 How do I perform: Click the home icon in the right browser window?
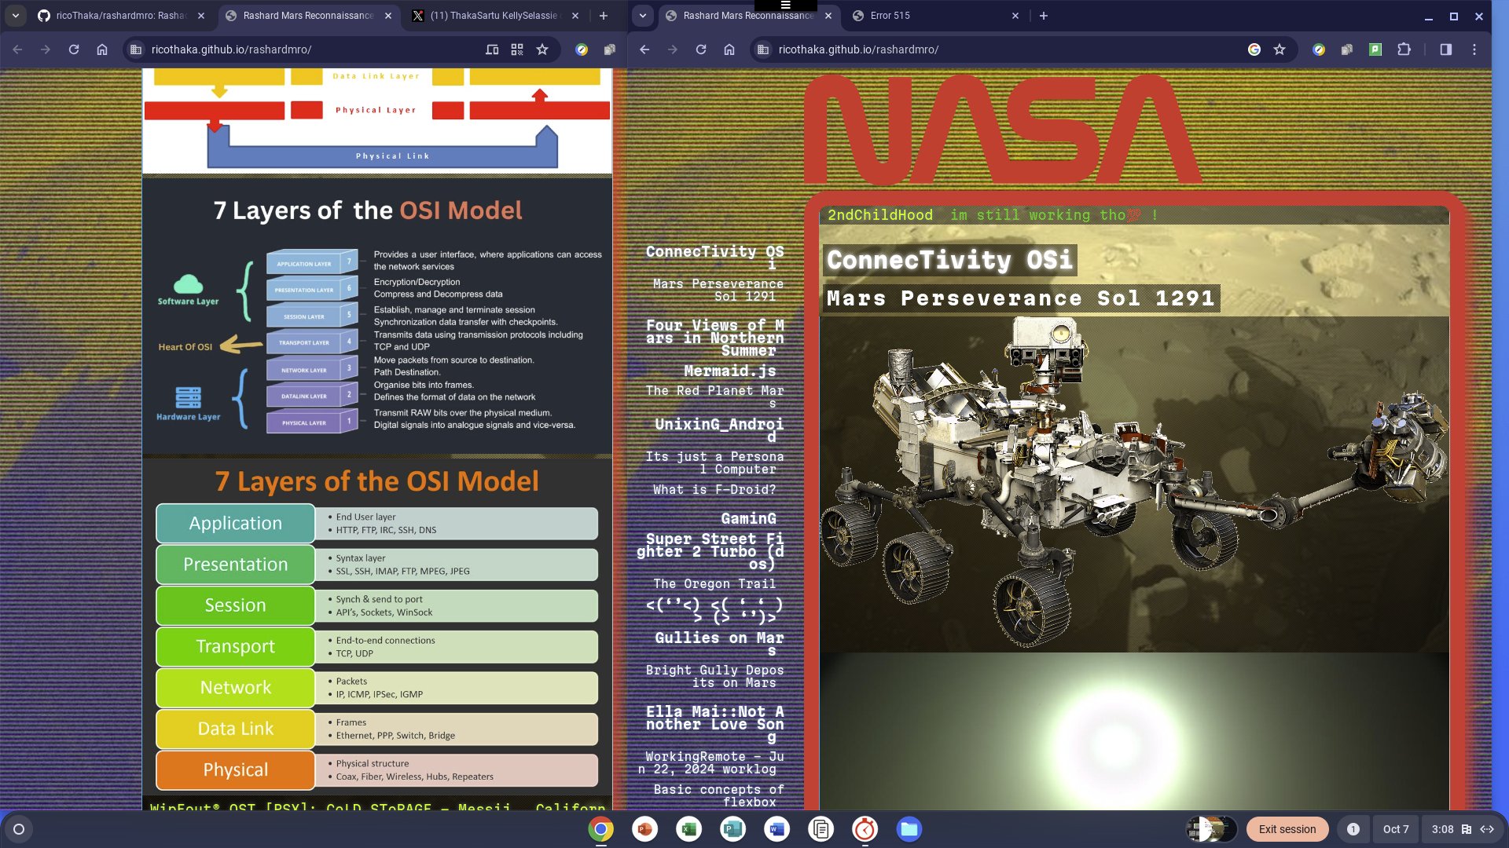(x=729, y=49)
